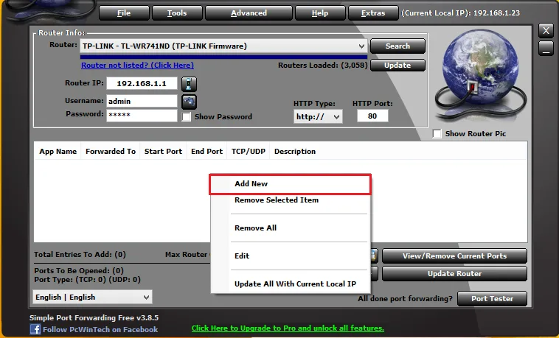This screenshot has height=338, width=559.
Task: Click the Router not listed link
Action: tap(138, 66)
